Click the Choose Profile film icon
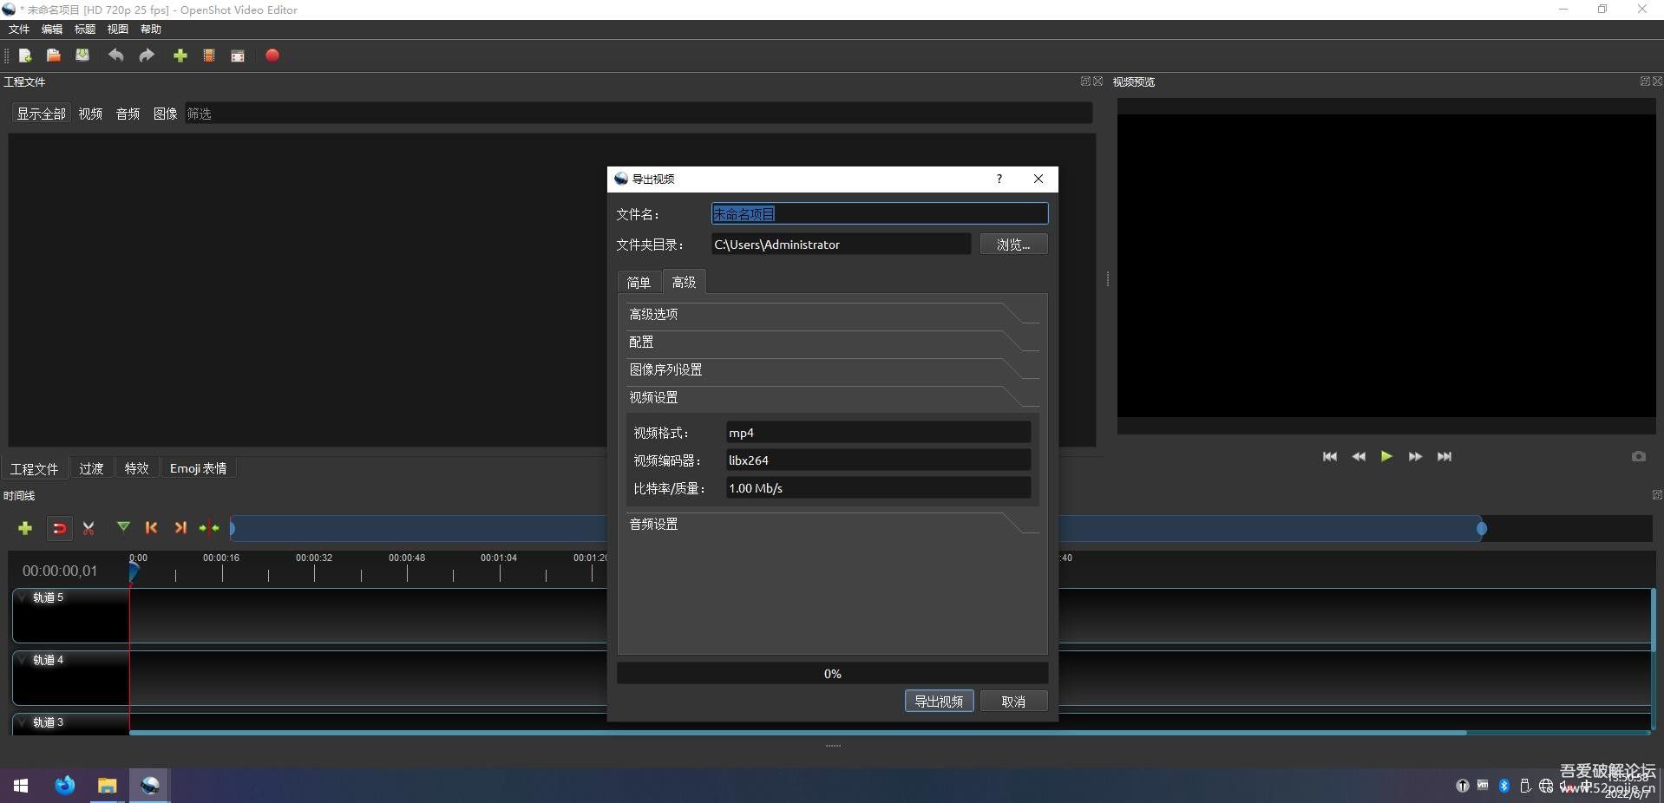This screenshot has width=1664, height=803. pyautogui.click(x=209, y=55)
